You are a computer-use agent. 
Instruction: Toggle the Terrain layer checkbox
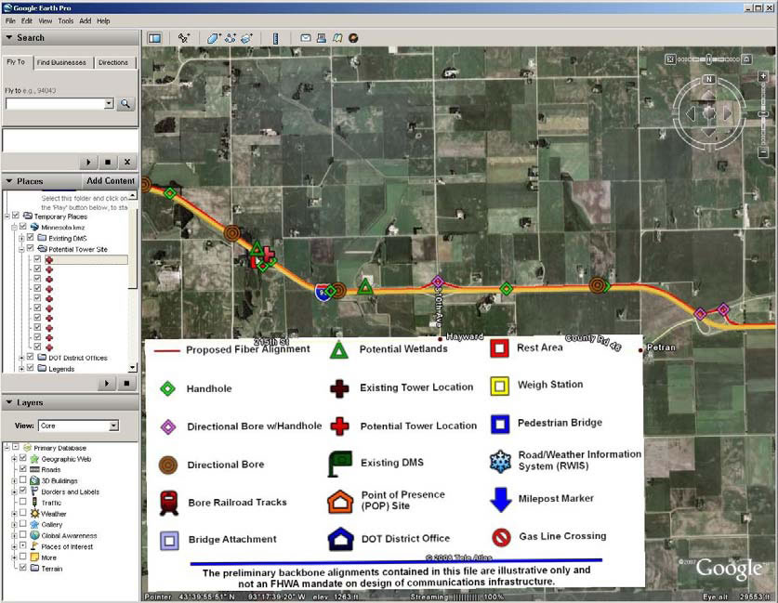(23, 568)
